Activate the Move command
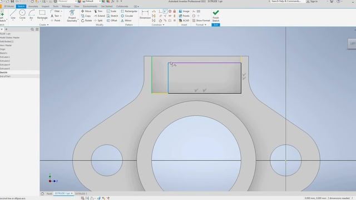The width and height of the screenshot is (356, 200). pyautogui.click(x=86, y=11)
